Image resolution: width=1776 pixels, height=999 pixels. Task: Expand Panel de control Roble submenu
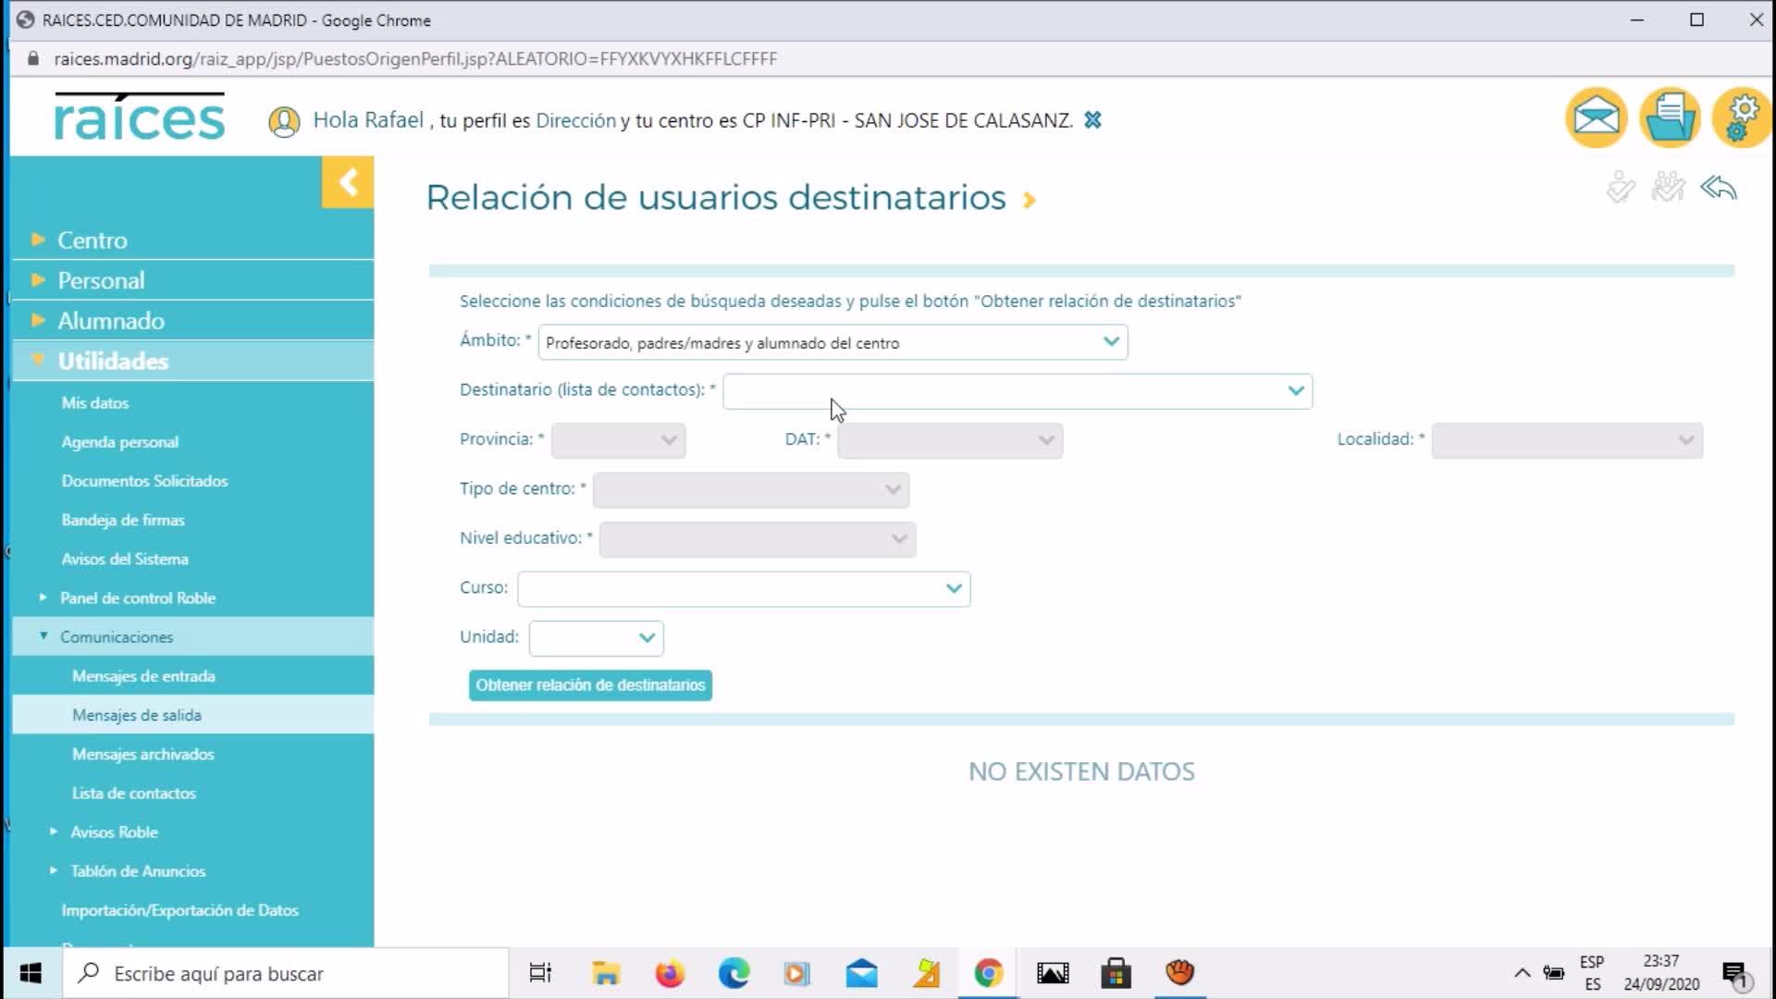(137, 598)
